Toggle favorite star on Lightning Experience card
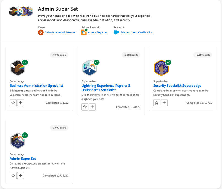This screenshot has height=189, width=222. (85, 107)
